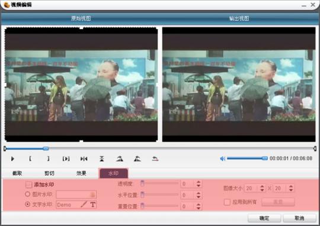Select the 水印 tab

[x=113, y=173]
